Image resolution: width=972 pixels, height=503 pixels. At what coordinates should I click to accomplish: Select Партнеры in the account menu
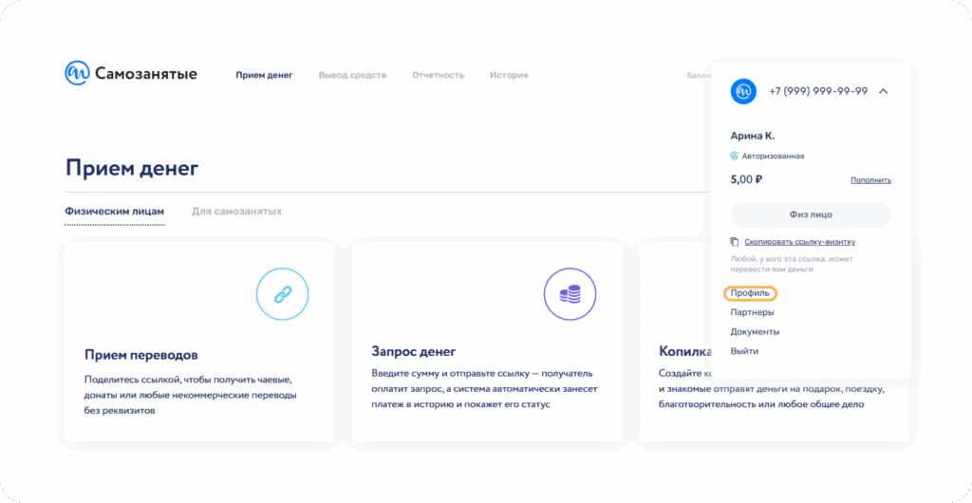pos(752,312)
